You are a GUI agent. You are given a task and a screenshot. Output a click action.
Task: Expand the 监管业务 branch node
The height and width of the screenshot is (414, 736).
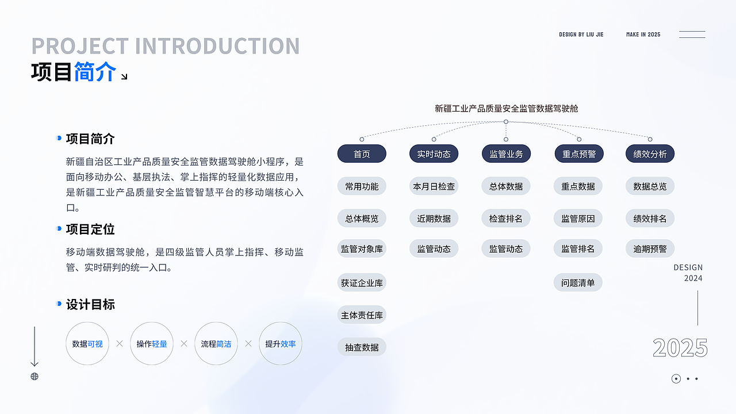point(506,154)
